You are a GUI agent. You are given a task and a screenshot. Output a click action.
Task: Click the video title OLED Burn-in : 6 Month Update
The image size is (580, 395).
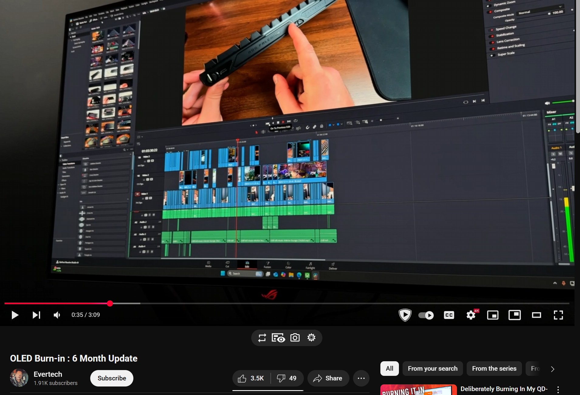tap(74, 359)
